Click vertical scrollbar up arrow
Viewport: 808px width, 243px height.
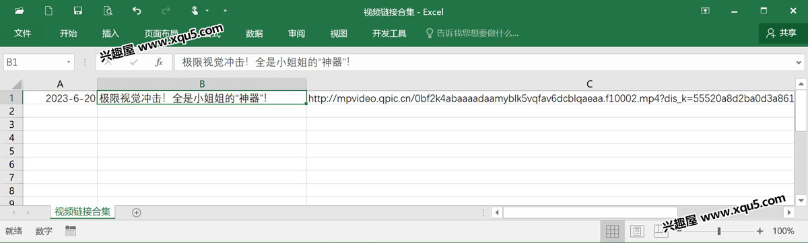point(801,85)
